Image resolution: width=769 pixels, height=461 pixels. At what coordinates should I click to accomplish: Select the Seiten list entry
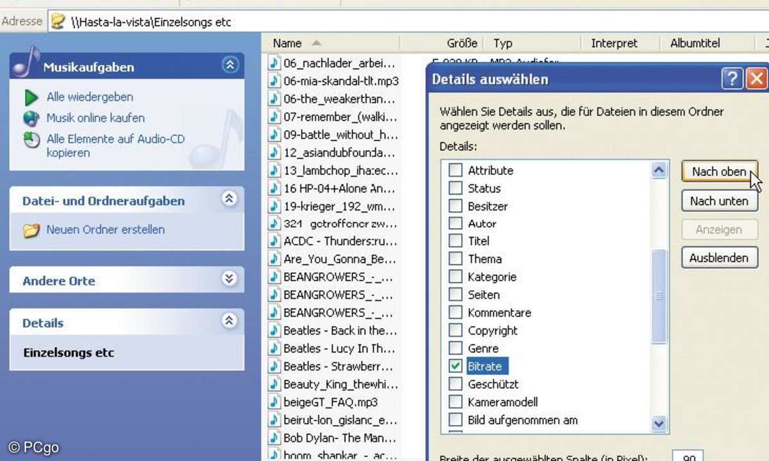(484, 295)
